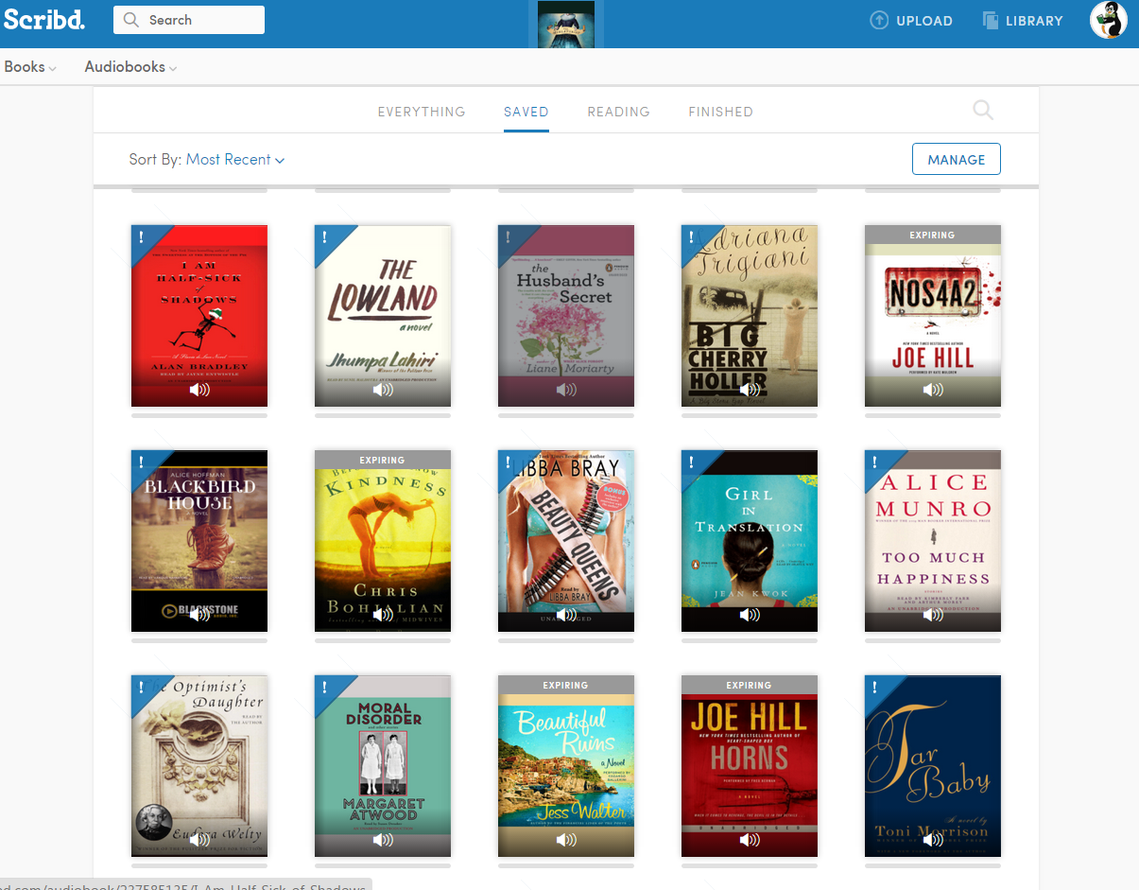Click the Upload button in header
This screenshot has height=890, width=1139.
point(911,20)
